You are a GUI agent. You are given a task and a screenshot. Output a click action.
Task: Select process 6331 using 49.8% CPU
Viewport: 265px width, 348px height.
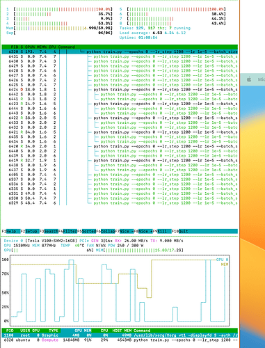pyautogui.click(x=120, y=193)
